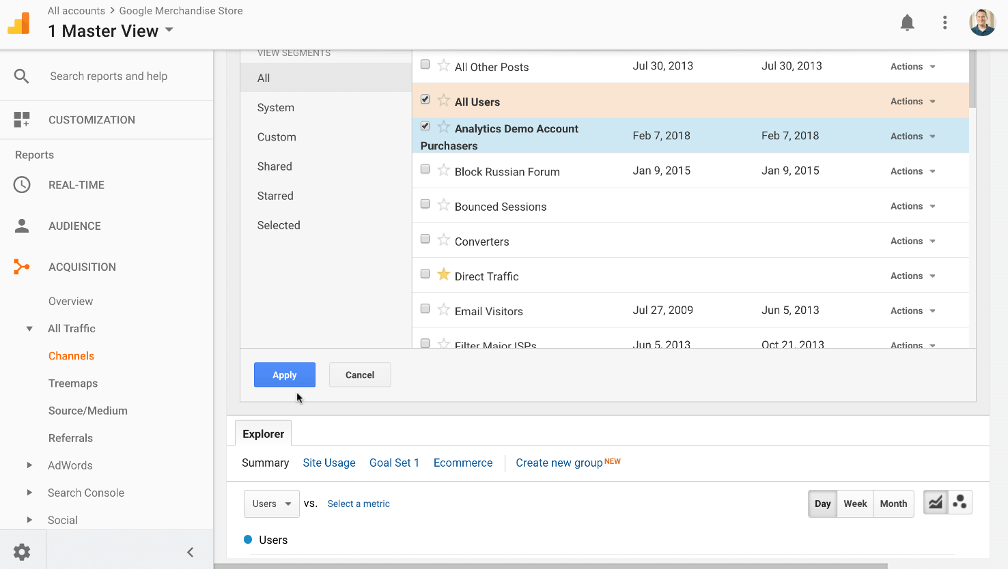Click the Acquisition branch icon
Image resolution: width=1008 pixels, height=569 pixels.
coord(22,267)
